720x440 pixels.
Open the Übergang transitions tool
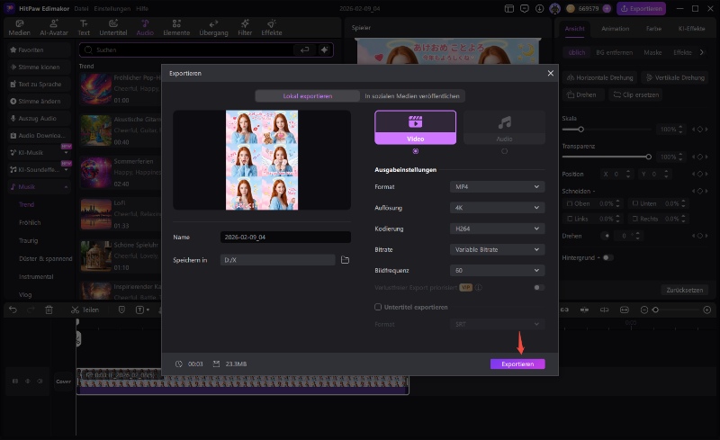[213, 28]
